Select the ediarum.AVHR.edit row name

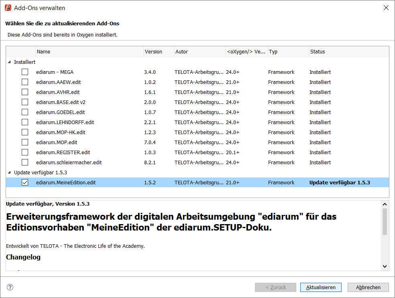[58, 92]
